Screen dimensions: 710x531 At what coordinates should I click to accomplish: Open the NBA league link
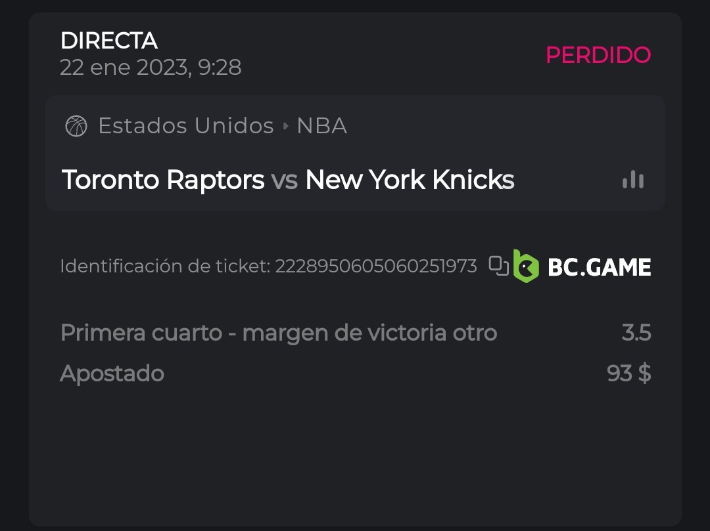(321, 126)
